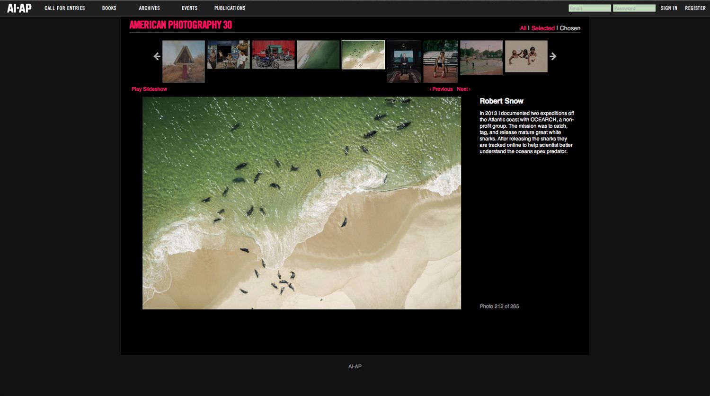Click the Password input field
The image size is (710, 396).
pyautogui.click(x=634, y=8)
